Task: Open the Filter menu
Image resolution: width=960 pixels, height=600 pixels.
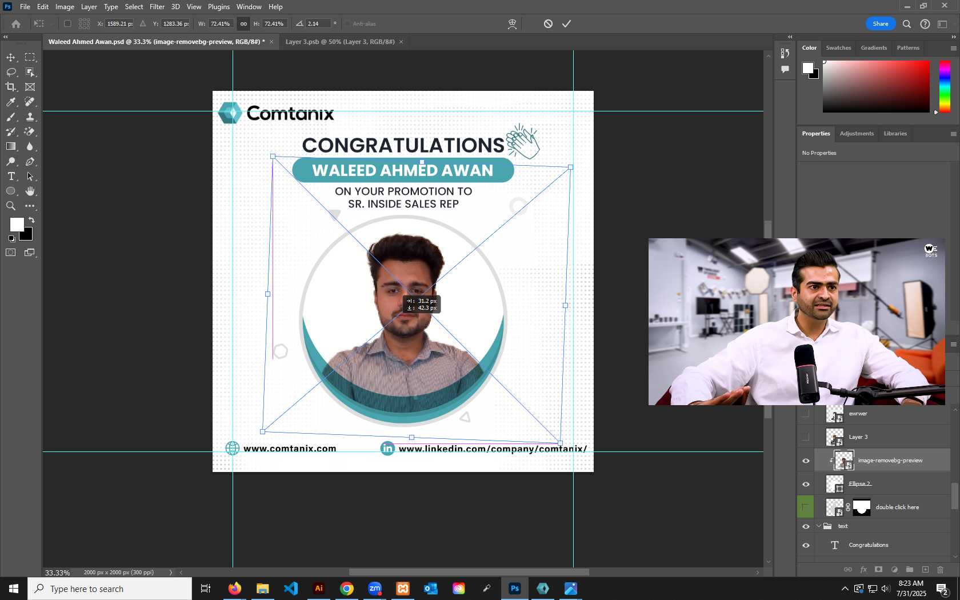Action: click(157, 7)
